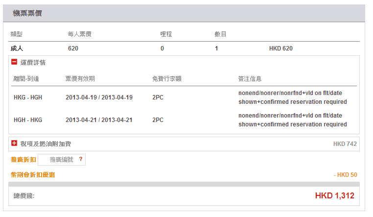Select the HKG - HGH route row
The height and width of the screenshot is (217, 373).
pos(28,97)
